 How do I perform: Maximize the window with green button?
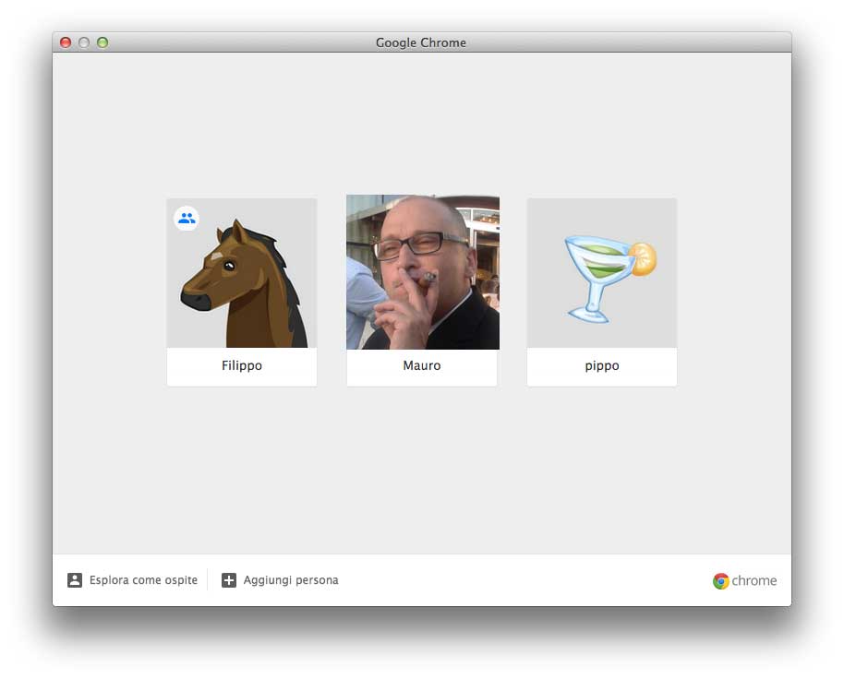click(x=102, y=42)
